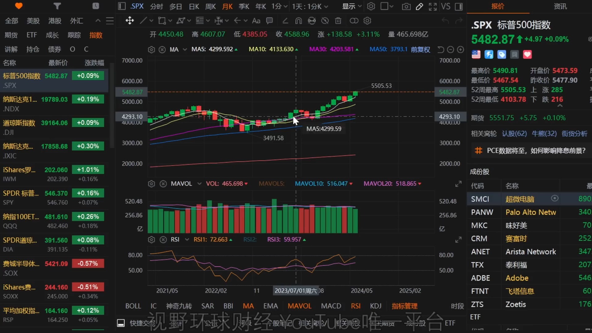Select the measurement range tool
This screenshot has width=592, height=333.
[x=219, y=21]
